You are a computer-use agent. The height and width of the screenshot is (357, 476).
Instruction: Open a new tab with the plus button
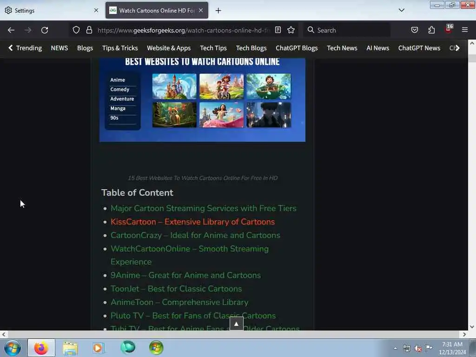click(218, 11)
